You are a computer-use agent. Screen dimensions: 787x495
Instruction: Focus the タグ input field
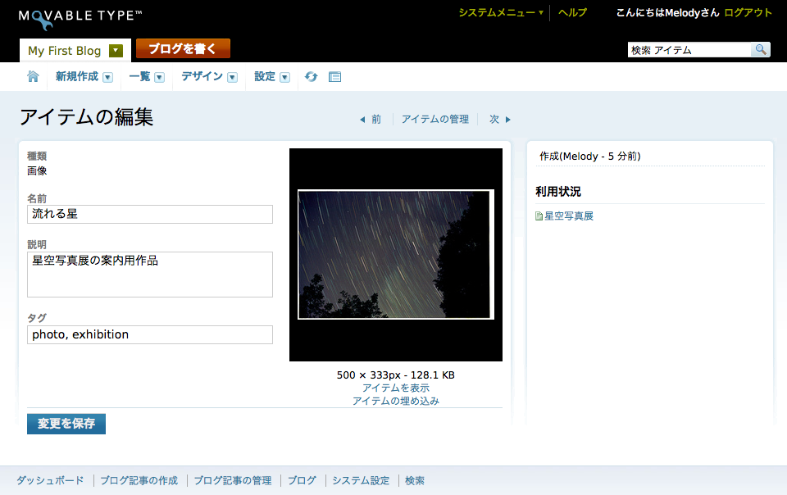(150, 334)
